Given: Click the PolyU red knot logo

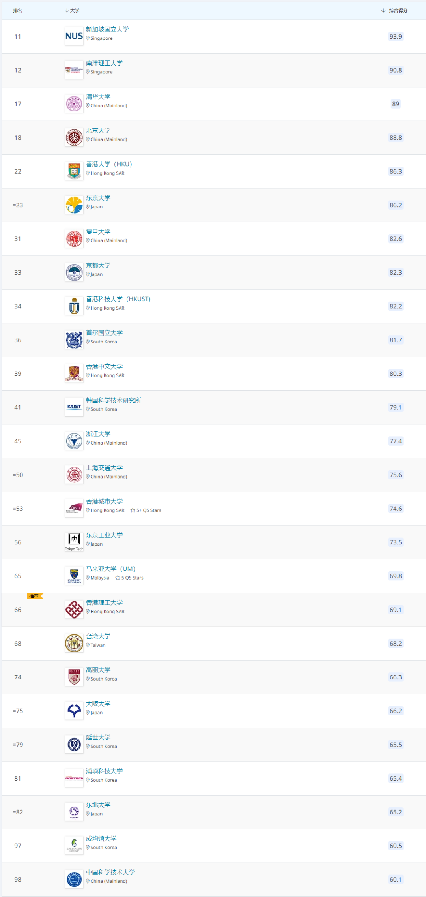Looking at the screenshot, I should 74,610.
